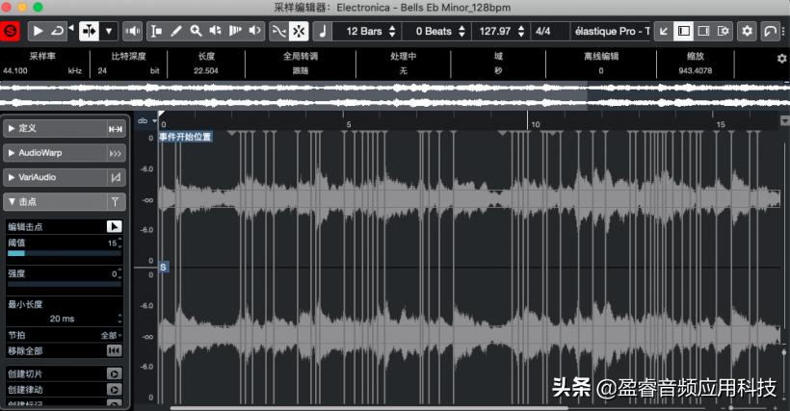Click the 创建切片 create slices button
The height and width of the screenshot is (411, 790).
point(115,373)
